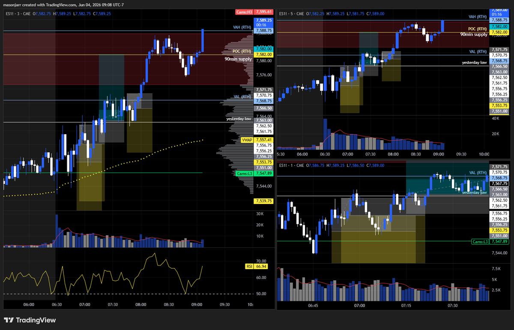This screenshot has width=514, height=330.
Task: Click the 7,544.00 axis value in the 1-minute chart
Action: [x=499, y=253]
